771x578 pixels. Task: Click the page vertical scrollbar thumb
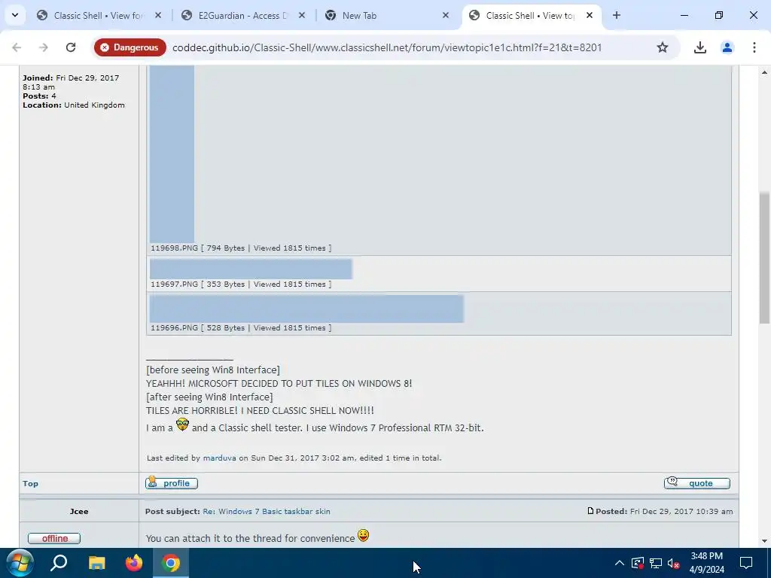point(764,257)
